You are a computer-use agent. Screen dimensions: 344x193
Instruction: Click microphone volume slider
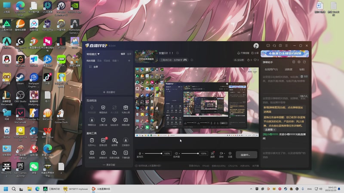[153, 154]
